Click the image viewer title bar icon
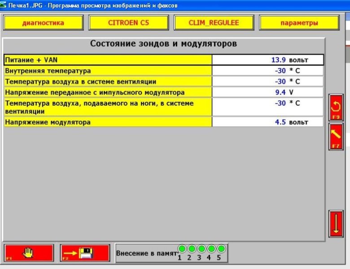 (x=4, y=5)
